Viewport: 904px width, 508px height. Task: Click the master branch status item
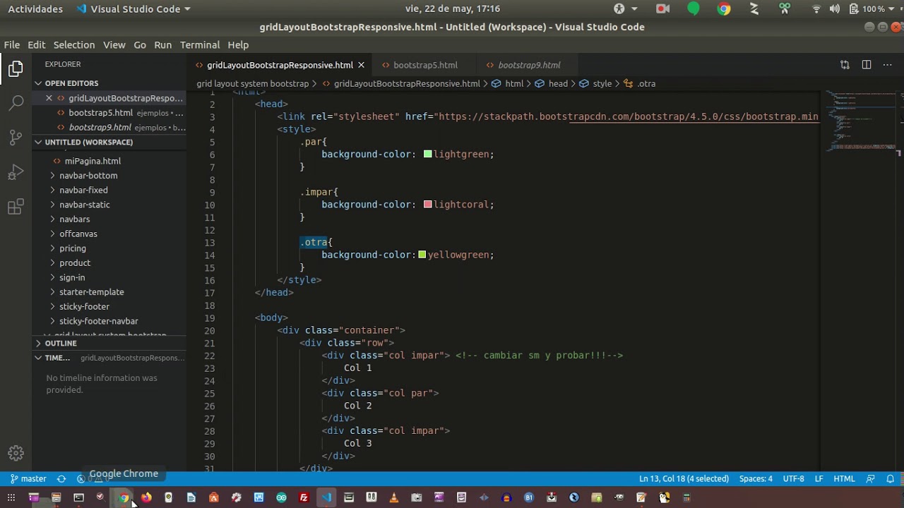[28, 478]
